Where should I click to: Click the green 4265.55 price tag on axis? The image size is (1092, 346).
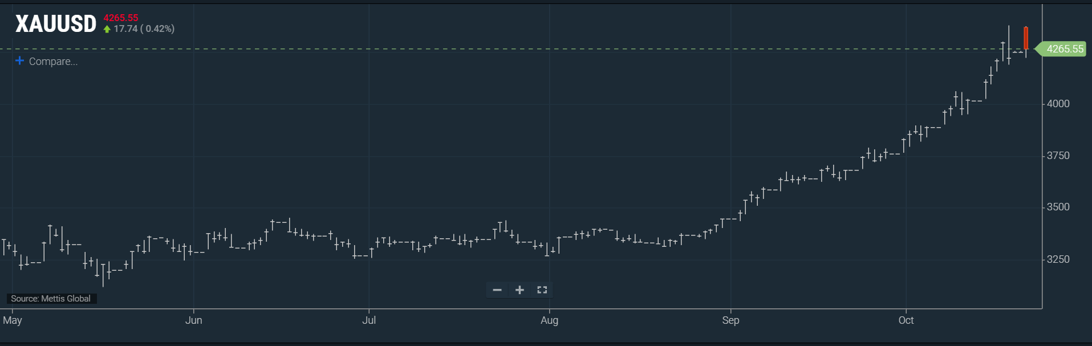1064,49
